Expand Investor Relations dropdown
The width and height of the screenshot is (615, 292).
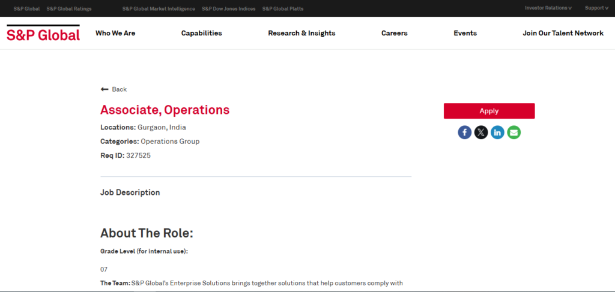pos(548,8)
